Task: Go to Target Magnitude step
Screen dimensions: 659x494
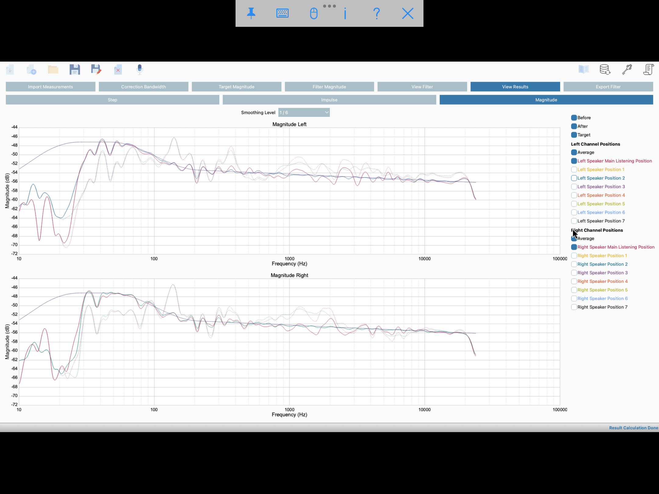Action: 236,87
